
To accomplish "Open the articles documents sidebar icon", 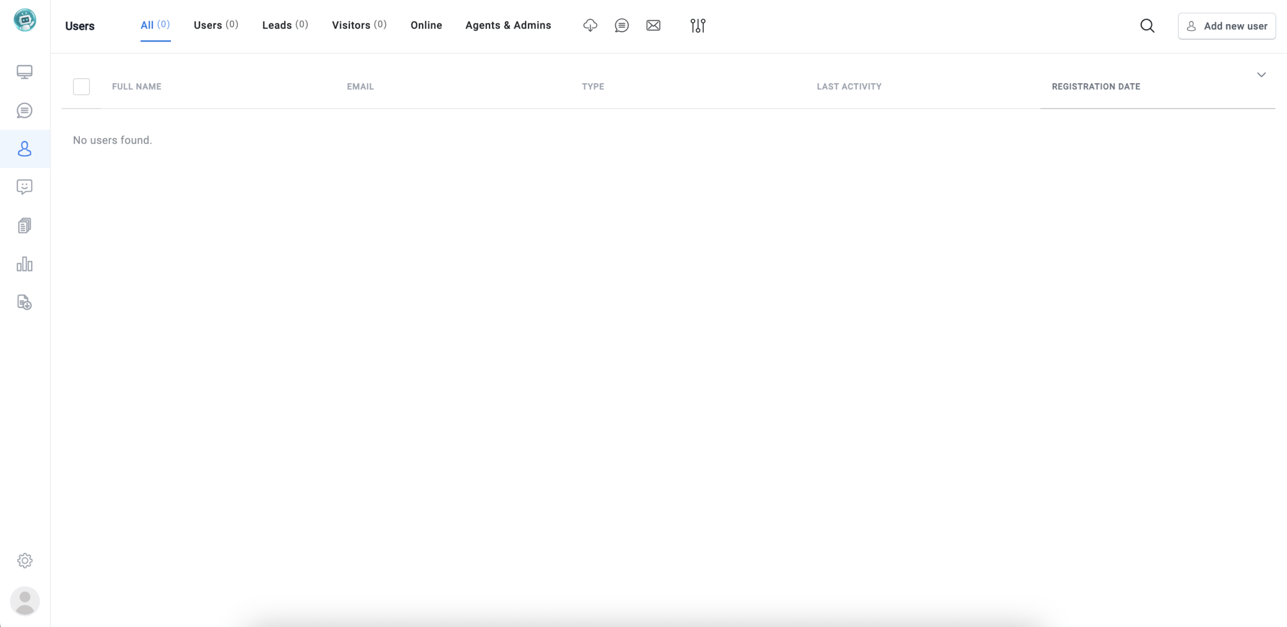I will [x=25, y=225].
